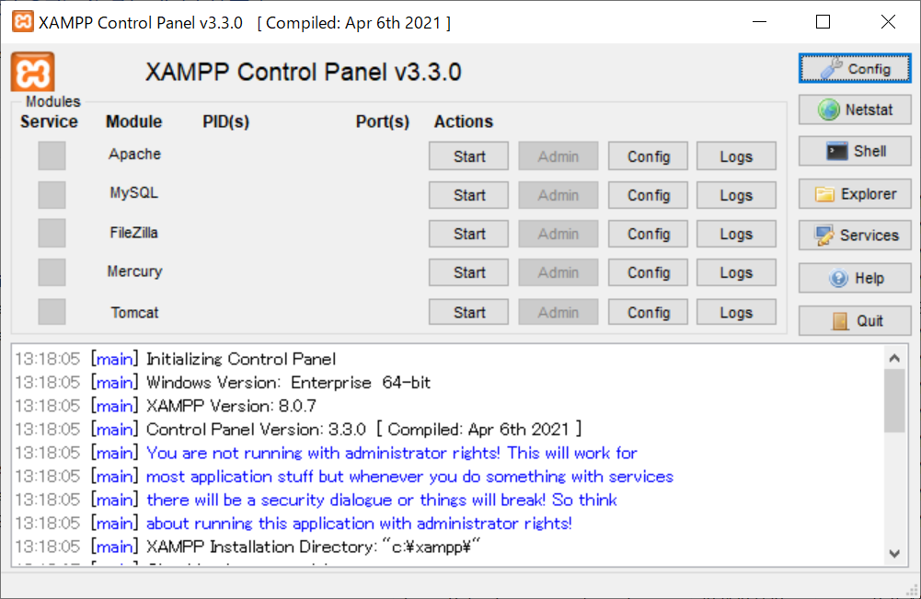The image size is (921, 599).
Task: Click the 'not running with administrator rights' warning line
Action: [392, 453]
